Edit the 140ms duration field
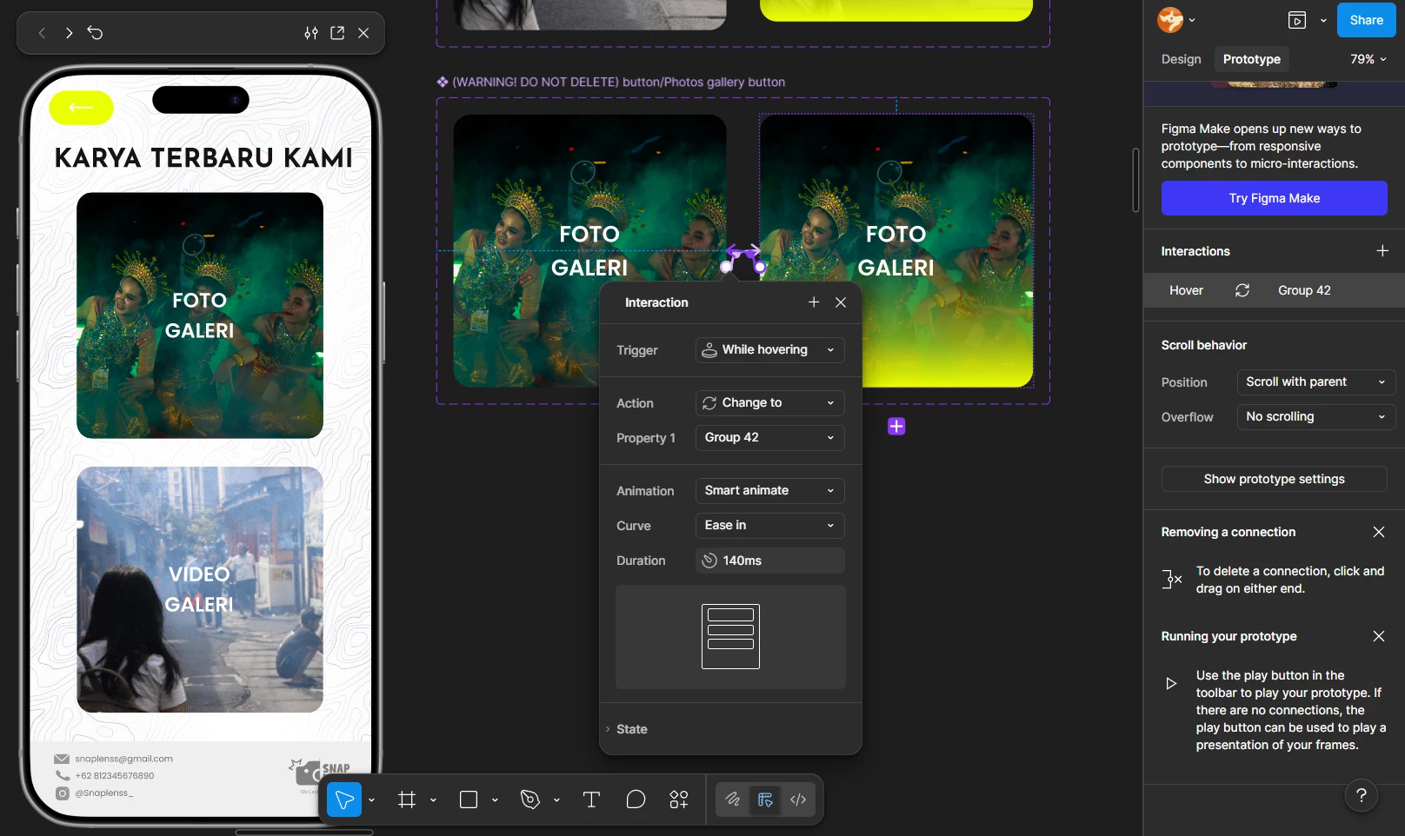Viewport: 1405px width, 836px height. [769, 561]
